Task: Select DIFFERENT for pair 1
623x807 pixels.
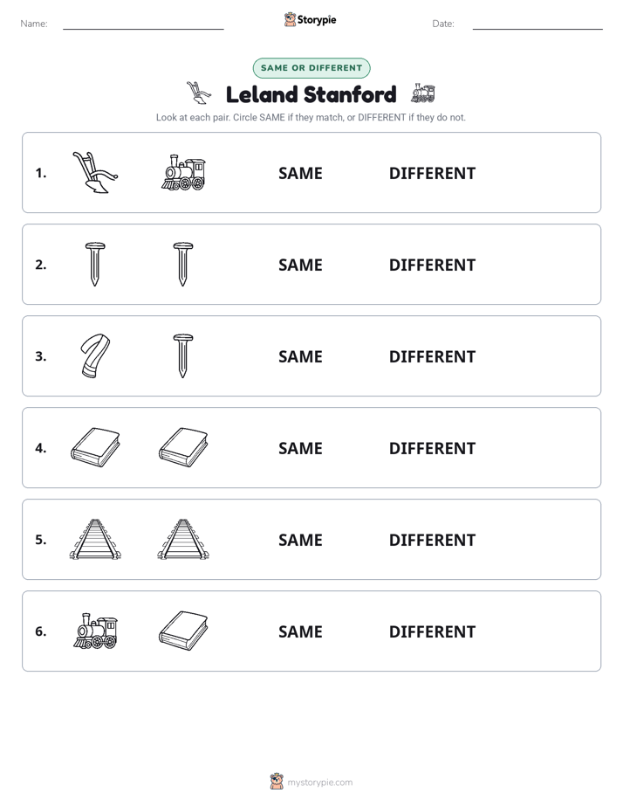Action: [432, 174]
